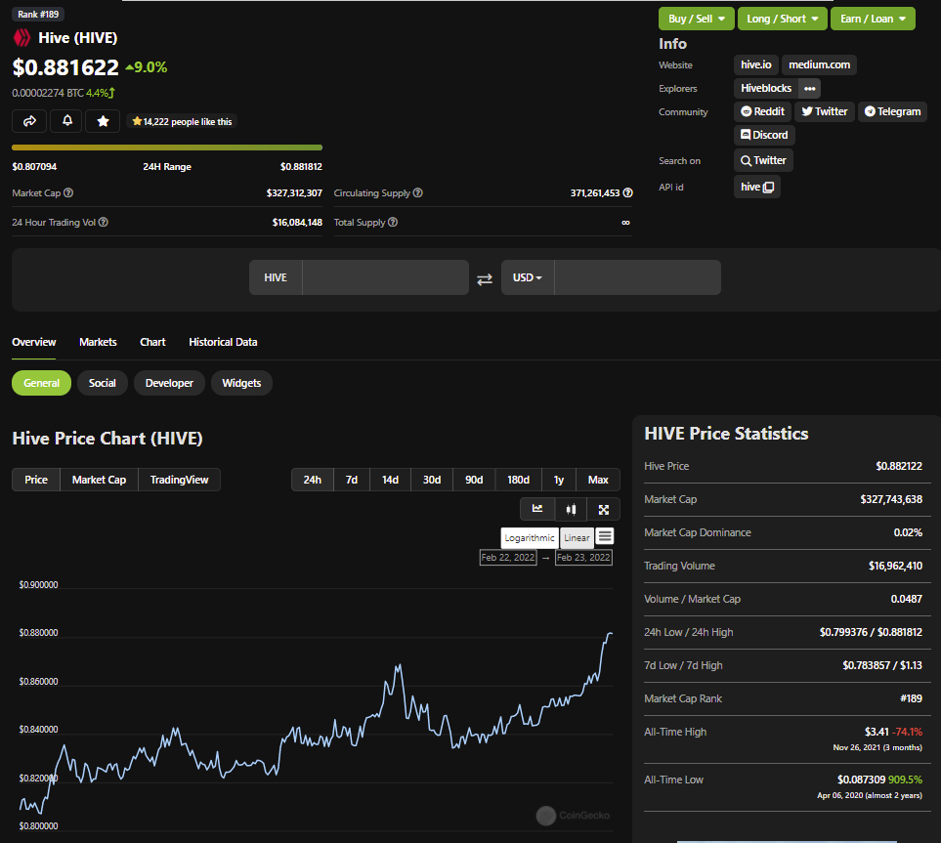Click the swap arrows between currencies
The height and width of the screenshot is (843, 941).
485,279
